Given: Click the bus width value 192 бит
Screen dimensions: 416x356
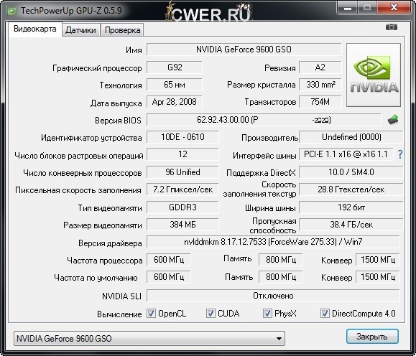Looking at the screenshot, I should coord(351,207).
